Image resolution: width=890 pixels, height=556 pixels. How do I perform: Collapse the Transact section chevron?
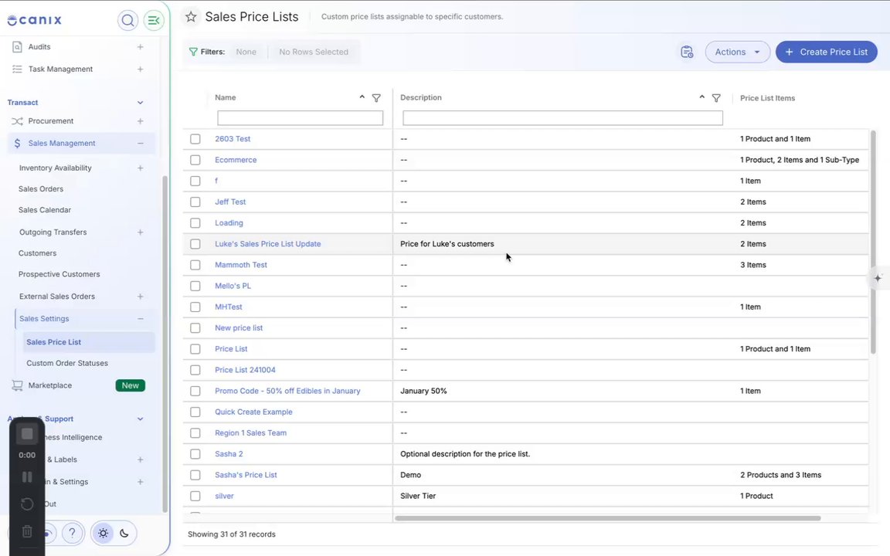coord(140,103)
